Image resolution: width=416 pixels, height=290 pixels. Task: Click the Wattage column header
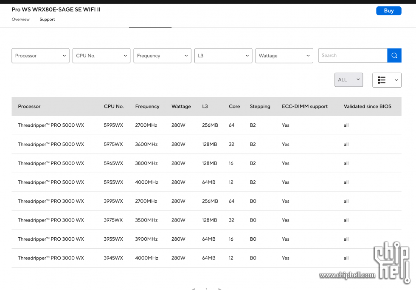[x=181, y=106]
